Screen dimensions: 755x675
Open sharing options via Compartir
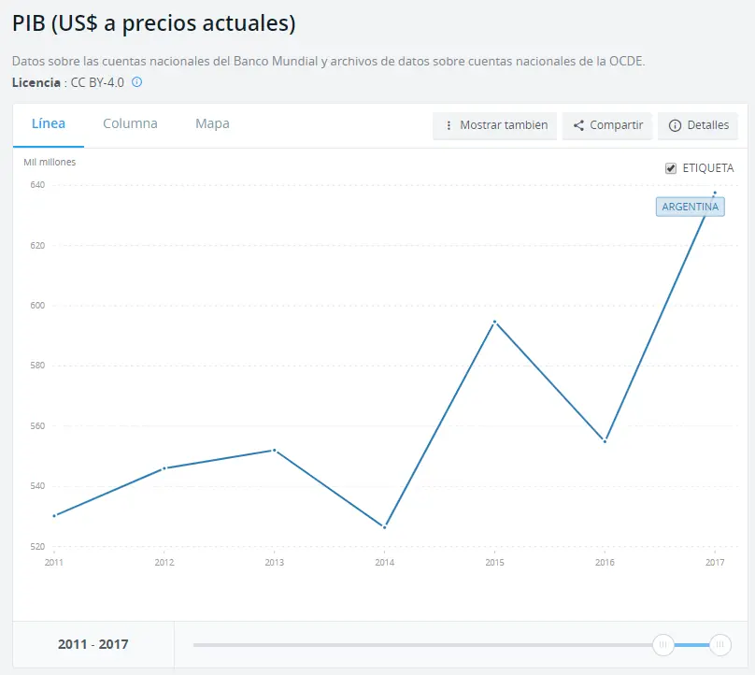click(x=607, y=125)
